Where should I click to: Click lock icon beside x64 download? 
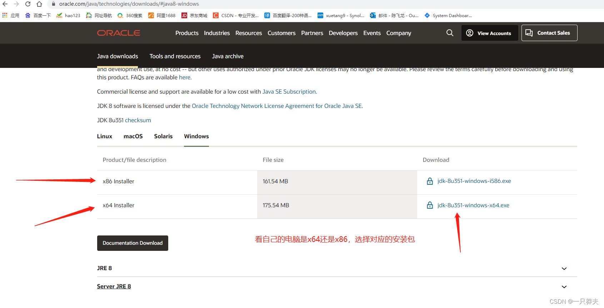point(430,205)
